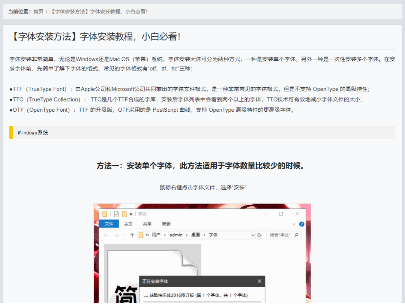Switch to the 查看 ribbon tab
This screenshot has width=405, height=304.
pos(166,223)
